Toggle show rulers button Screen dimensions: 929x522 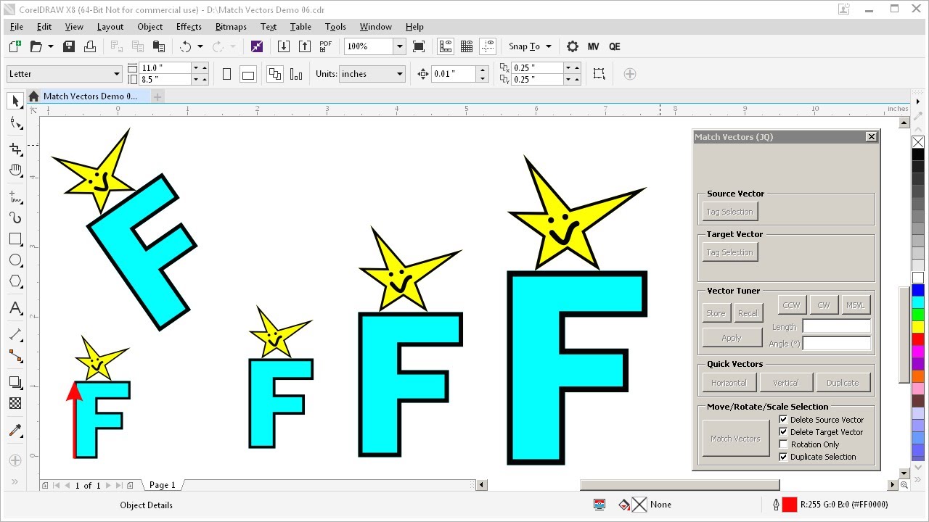click(x=446, y=46)
